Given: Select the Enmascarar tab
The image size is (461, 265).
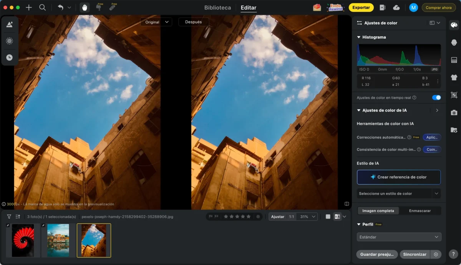Looking at the screenshot, I should [420, 211].
